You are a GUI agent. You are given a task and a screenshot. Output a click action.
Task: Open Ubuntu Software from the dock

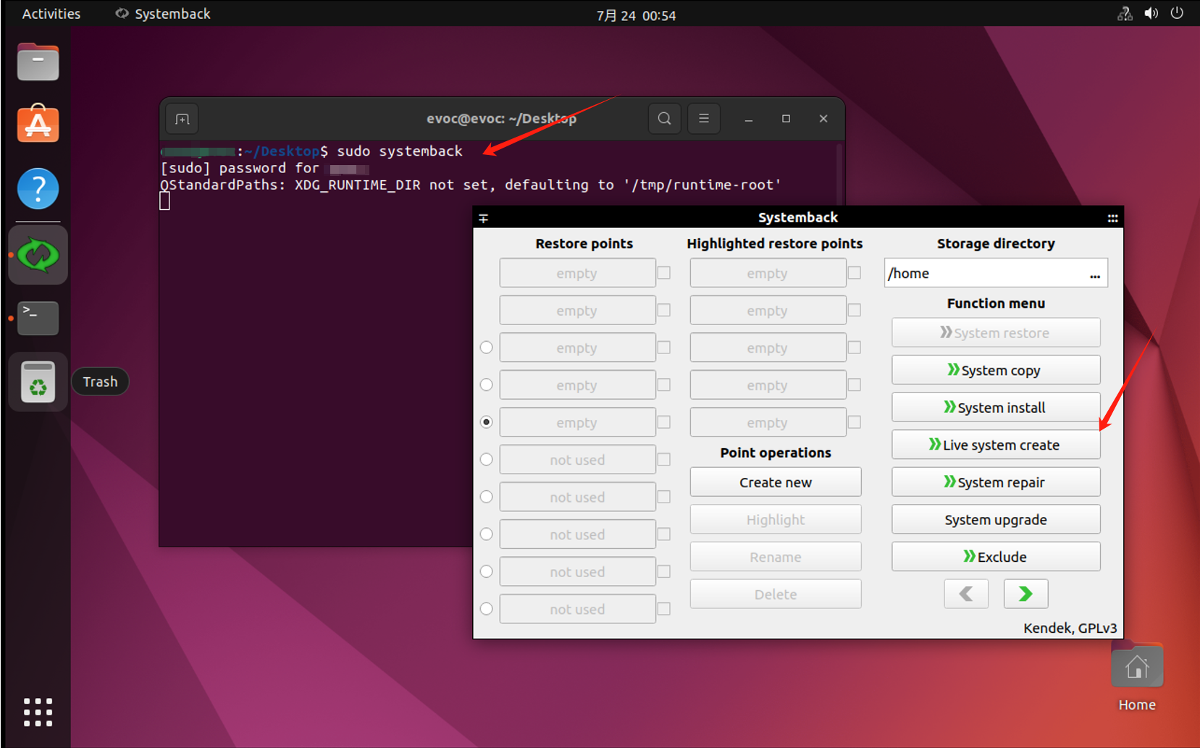pyautogui.click(x=37, y=123)
